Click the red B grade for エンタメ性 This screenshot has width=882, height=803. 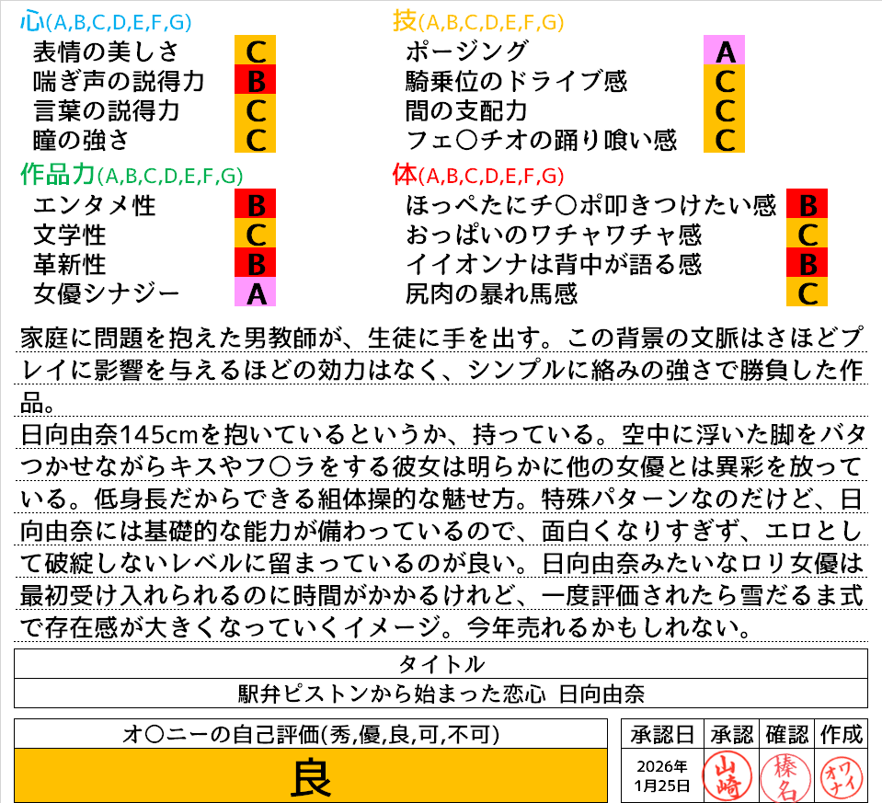[x=257, y=204]
